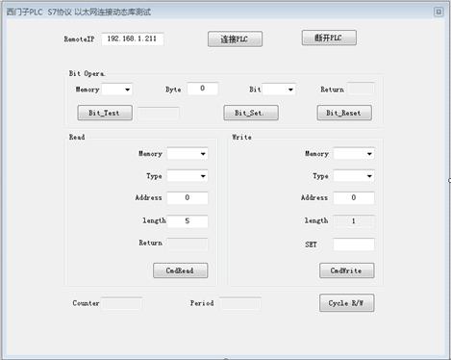The image size is (451, 360).
Task: Click the Counter label text
Action: coord(86,303)
